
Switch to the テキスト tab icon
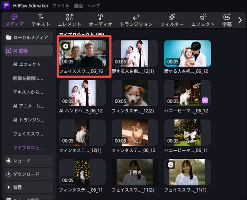coord(41,17)
